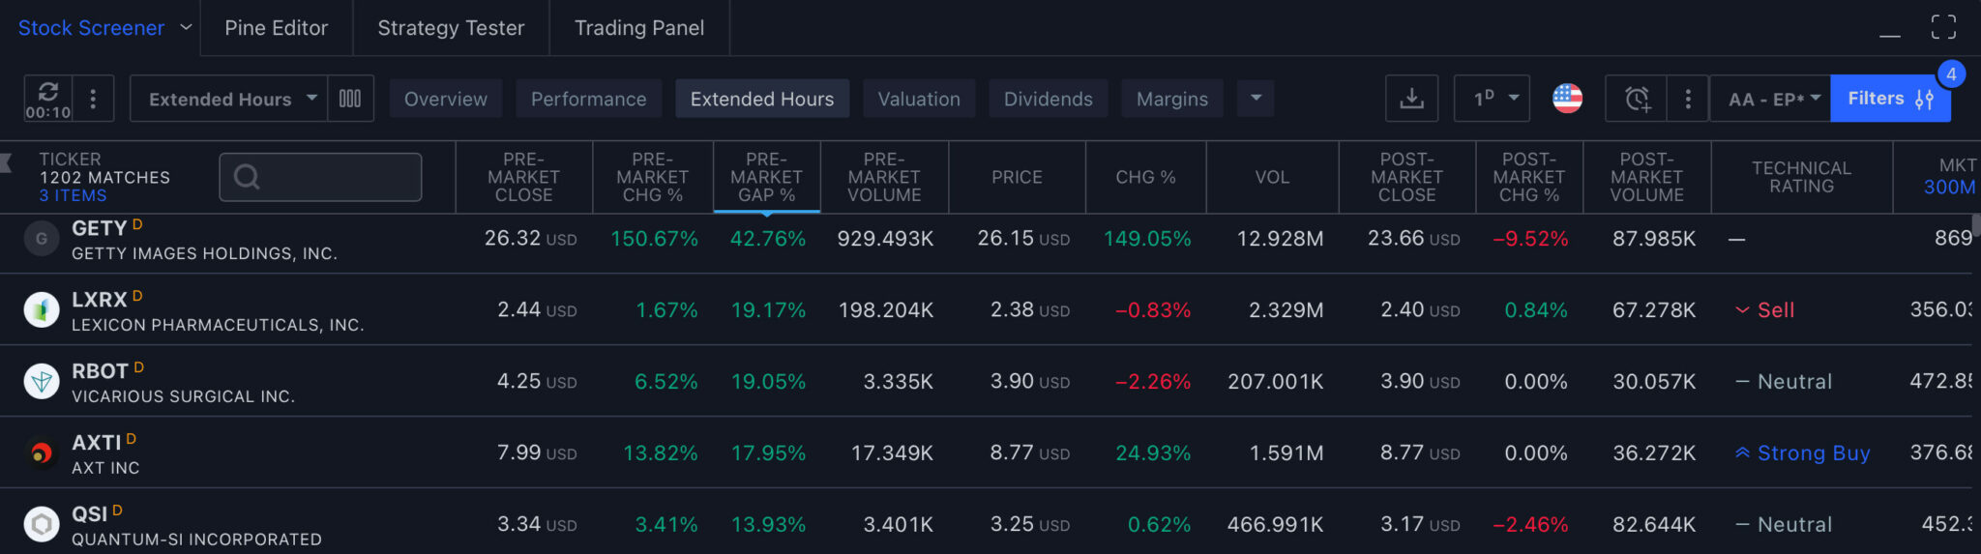Click the alarm clock alert icon

click(x=1637, y=99)
